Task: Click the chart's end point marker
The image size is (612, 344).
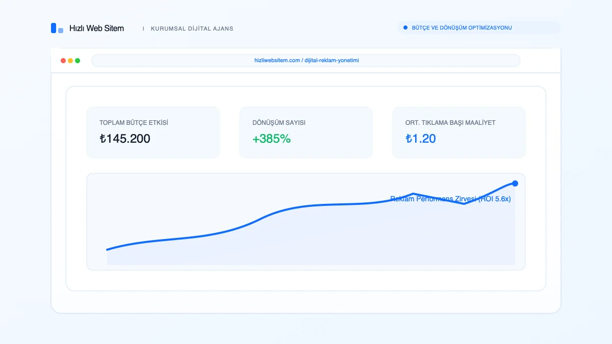Action: (x=515, y=183)
